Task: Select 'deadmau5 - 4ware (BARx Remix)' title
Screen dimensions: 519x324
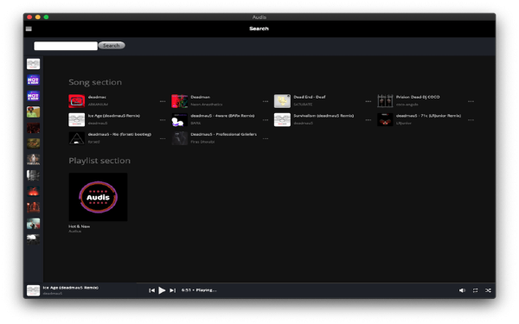Action: (x=222, y=116)
